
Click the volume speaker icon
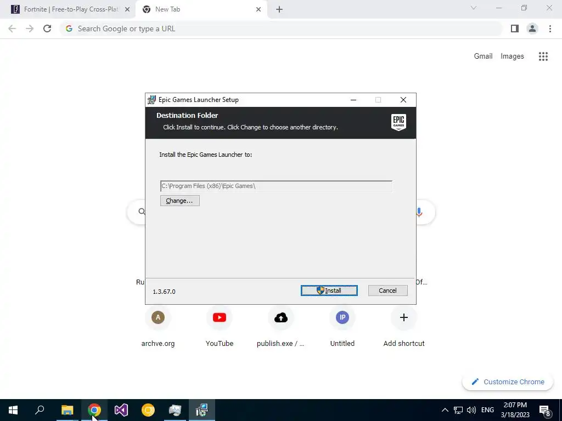pos(471,410)
